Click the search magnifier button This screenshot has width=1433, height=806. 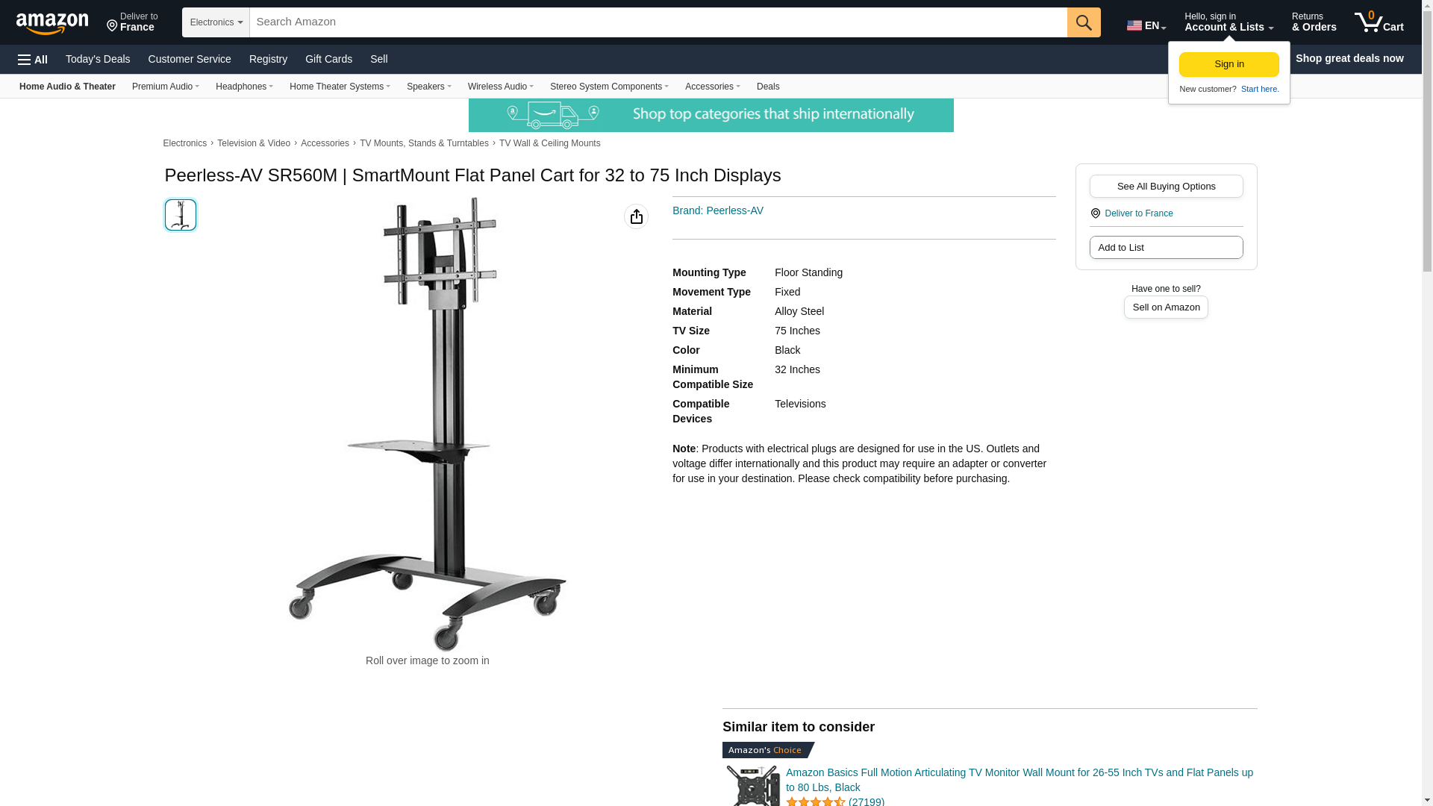click(x=1084, y=22)
